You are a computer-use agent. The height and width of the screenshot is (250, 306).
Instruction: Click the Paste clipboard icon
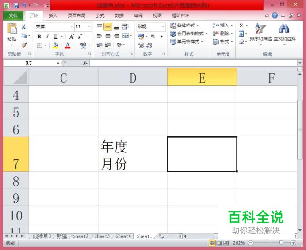11,28
